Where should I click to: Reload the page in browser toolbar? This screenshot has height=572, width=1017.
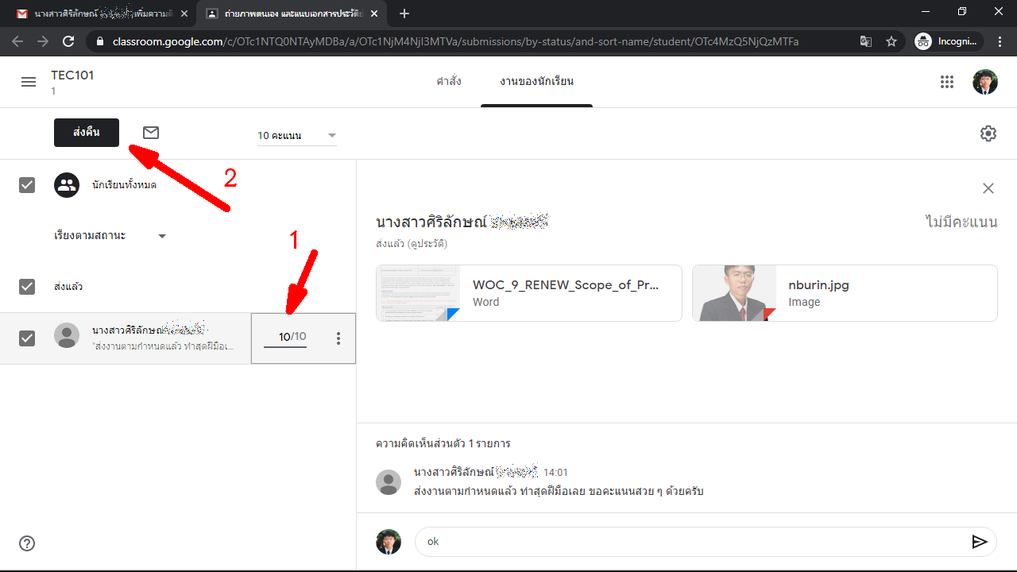[68, 41]
